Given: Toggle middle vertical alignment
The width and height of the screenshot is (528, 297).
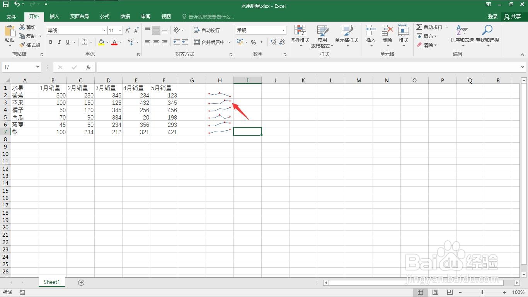Looking at the screenshot, I should [x=156, y=30].
